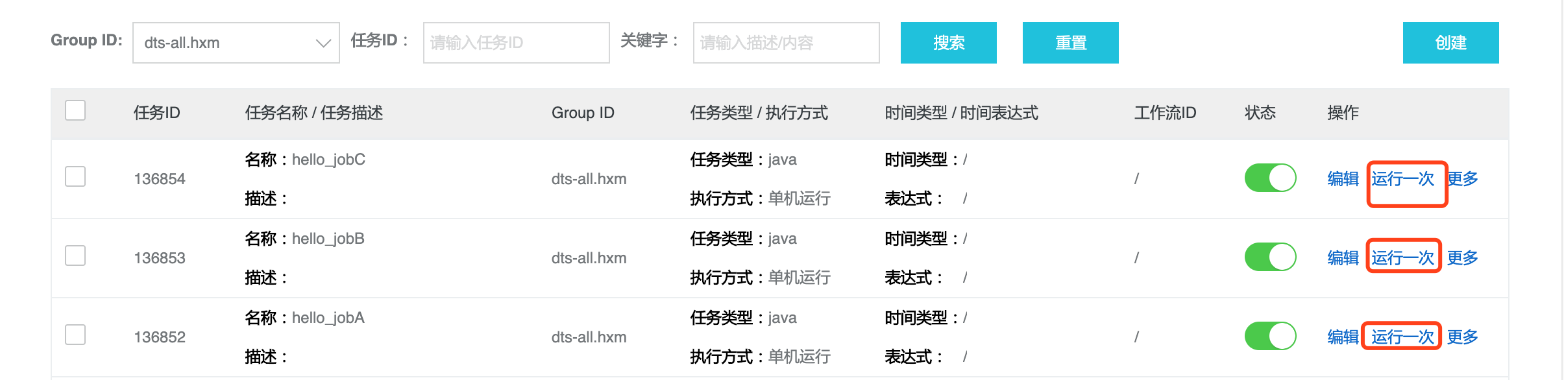Turn off status switch for hello_jobB

[1270, 257]
